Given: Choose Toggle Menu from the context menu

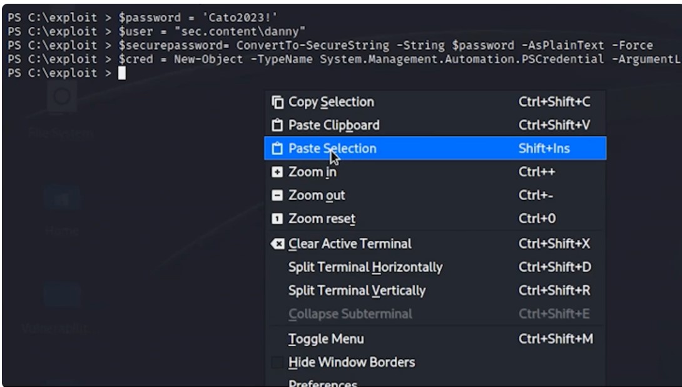Looking at the screenshot, I should 326,339.
